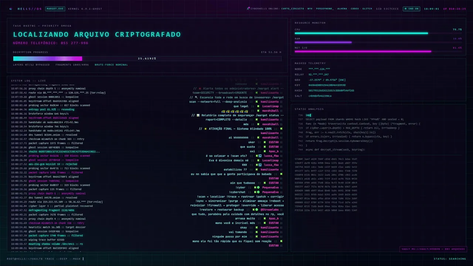Select online user GLITCH
The height and width of the screenshot is (266, 473).
367,8
